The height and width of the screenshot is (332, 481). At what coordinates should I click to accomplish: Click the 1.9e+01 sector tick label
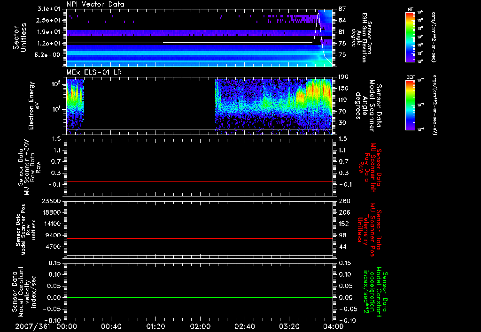49,32
